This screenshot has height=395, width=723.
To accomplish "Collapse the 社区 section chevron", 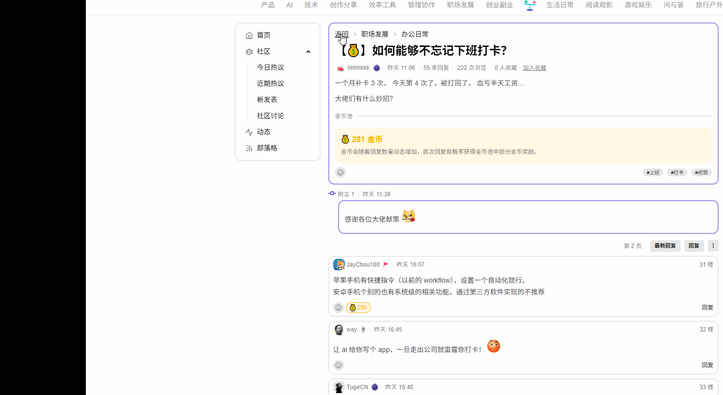I will pos(308,52).
